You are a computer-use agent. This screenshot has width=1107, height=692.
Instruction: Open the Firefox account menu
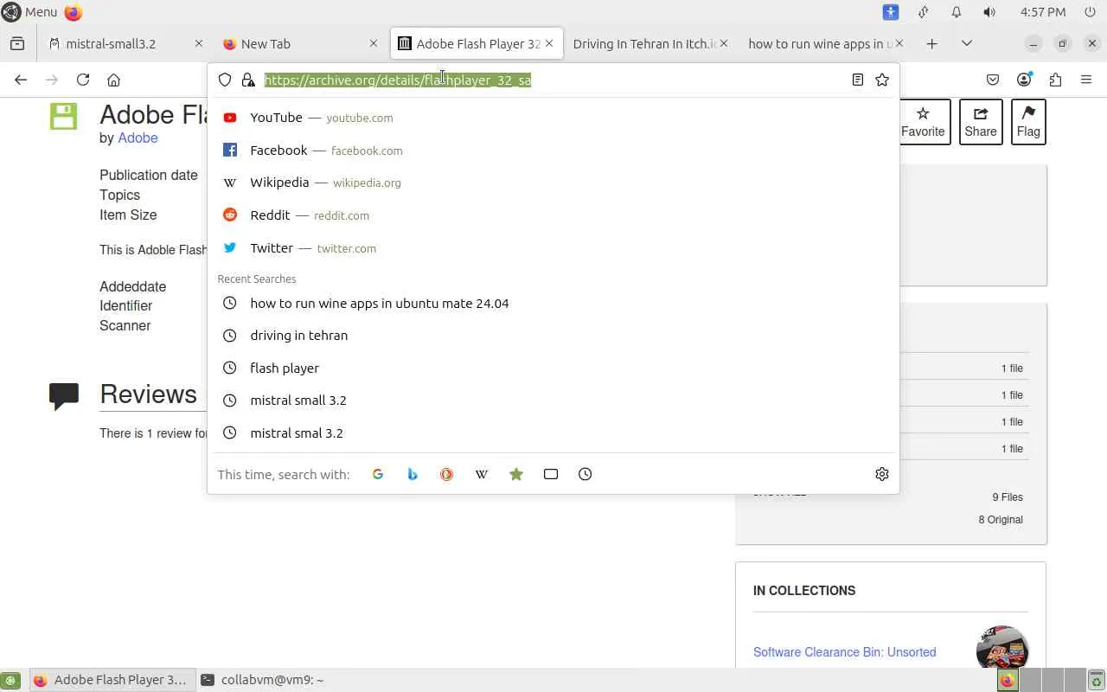[1024, 80]
